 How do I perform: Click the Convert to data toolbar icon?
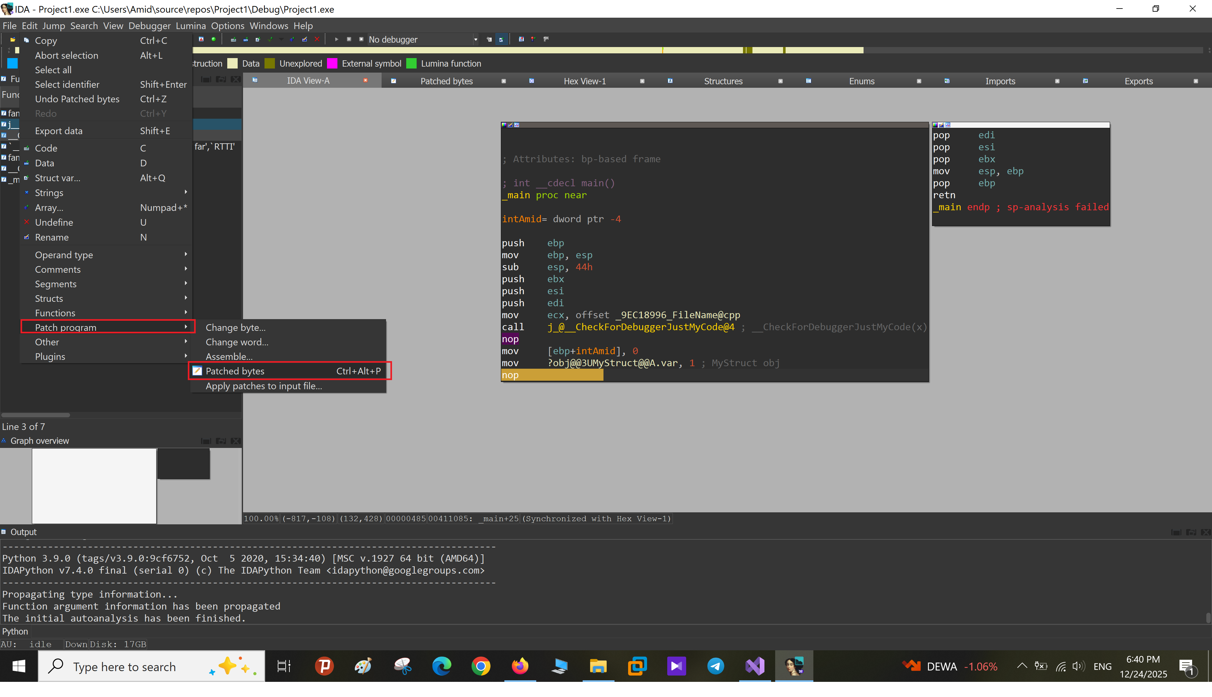[x=246, y=39]
